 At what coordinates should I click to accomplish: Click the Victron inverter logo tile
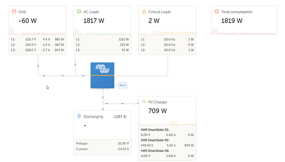tap(102, 76)
